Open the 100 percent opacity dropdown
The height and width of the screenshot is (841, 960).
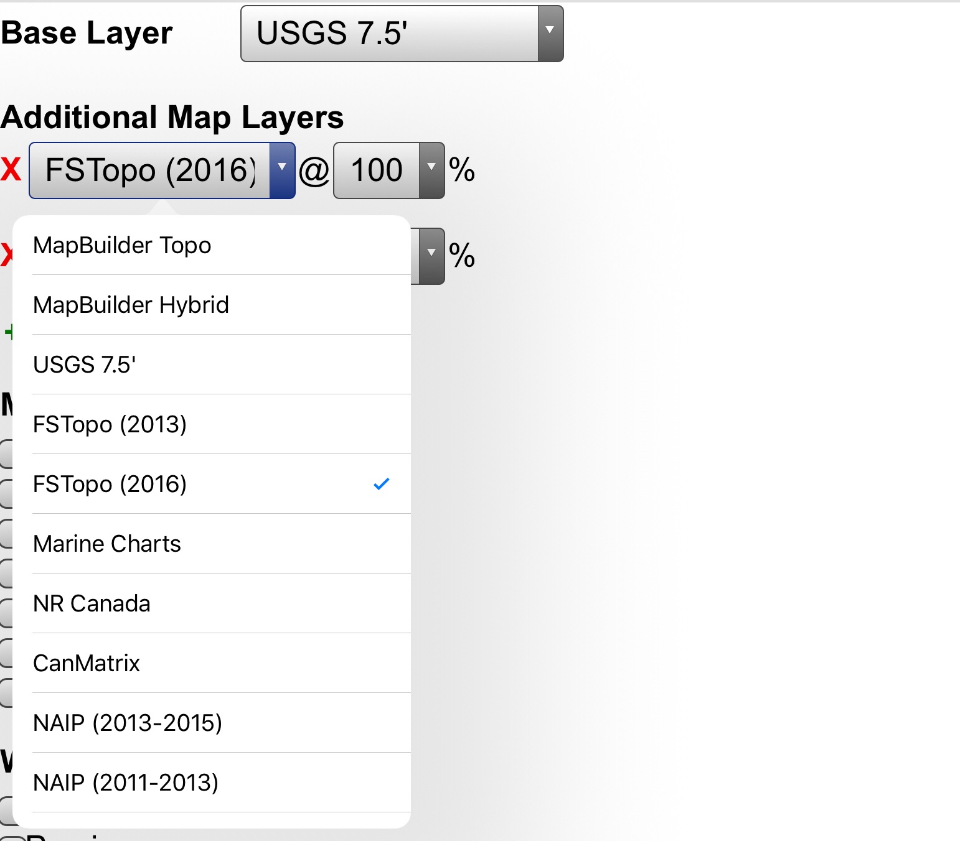pyautogui.click(x=389, y=170)
